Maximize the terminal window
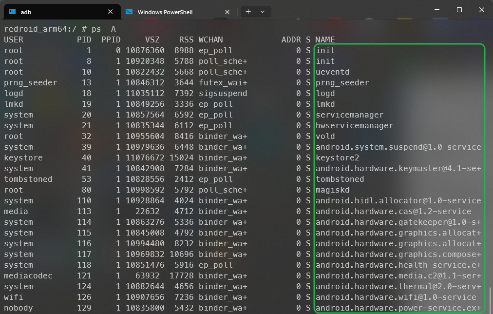This screenshot has width=493, height=314. point(459,10)
